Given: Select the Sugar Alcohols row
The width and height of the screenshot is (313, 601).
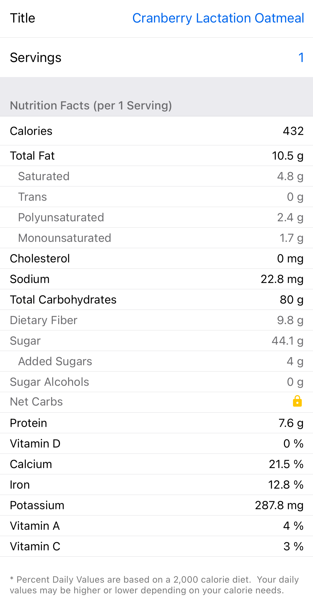Looking at the screenshot, I should [156, 382].
